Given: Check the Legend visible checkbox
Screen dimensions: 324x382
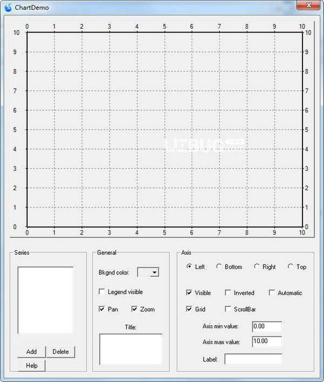Looking at the screenshot, I should pos(102,292).
